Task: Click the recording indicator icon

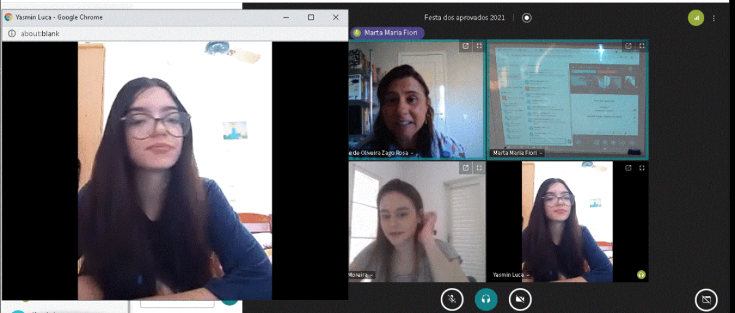Action: coord(527,18)
